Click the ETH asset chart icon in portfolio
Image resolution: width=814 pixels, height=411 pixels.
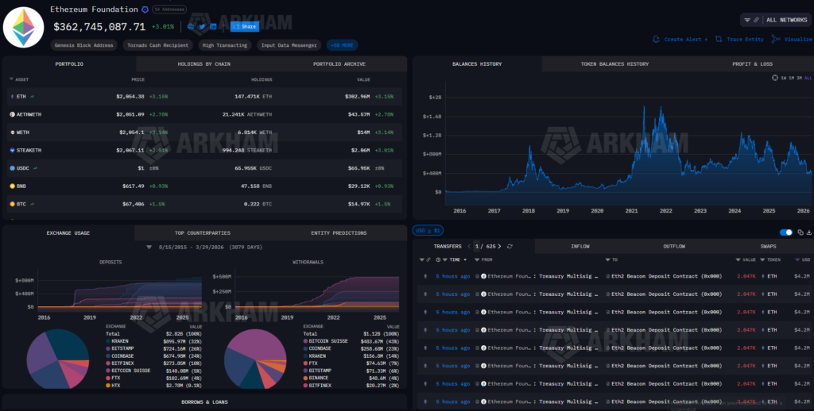(x=32, y=96)
